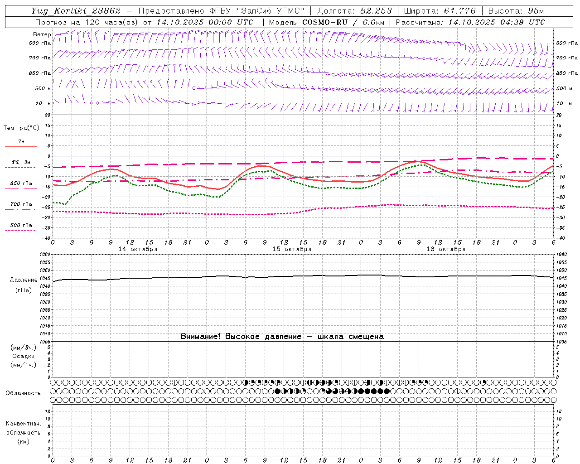Click the 500 м wind level label at left

click(x=43, y=88)
